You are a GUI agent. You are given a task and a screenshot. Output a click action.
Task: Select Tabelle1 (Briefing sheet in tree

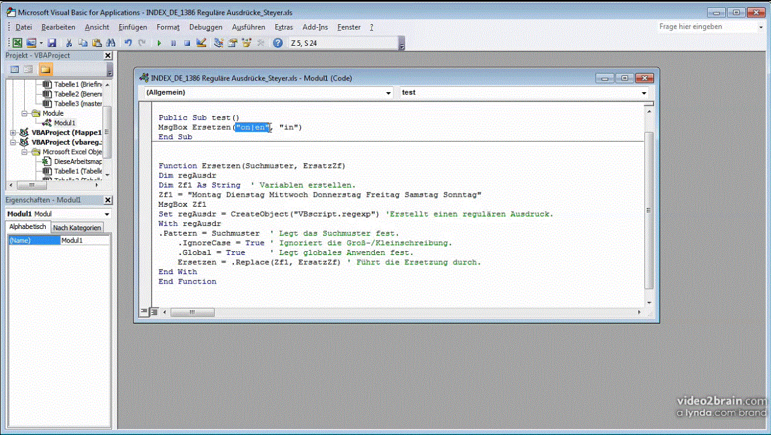(77, 84)
